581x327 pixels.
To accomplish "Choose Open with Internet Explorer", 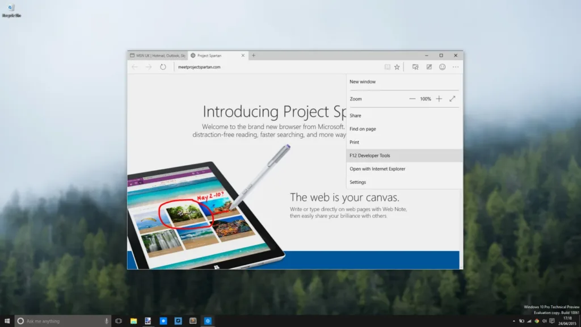I will click(x=404, y=169).
